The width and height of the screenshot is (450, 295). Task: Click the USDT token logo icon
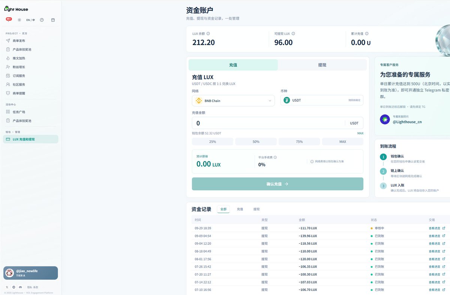click(287, 100)
